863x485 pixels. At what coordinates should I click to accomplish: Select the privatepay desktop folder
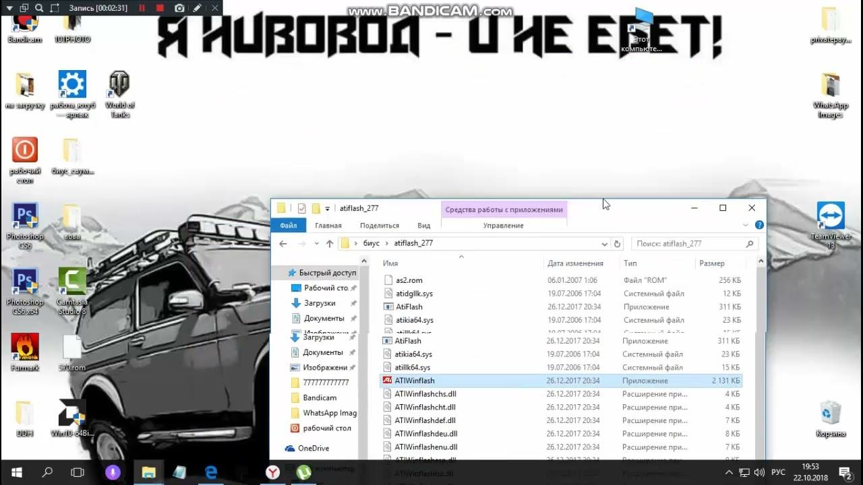coord(831,26)
